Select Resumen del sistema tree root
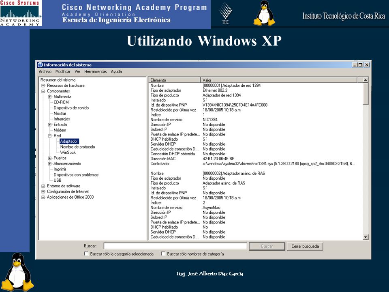 coord(58,80)
